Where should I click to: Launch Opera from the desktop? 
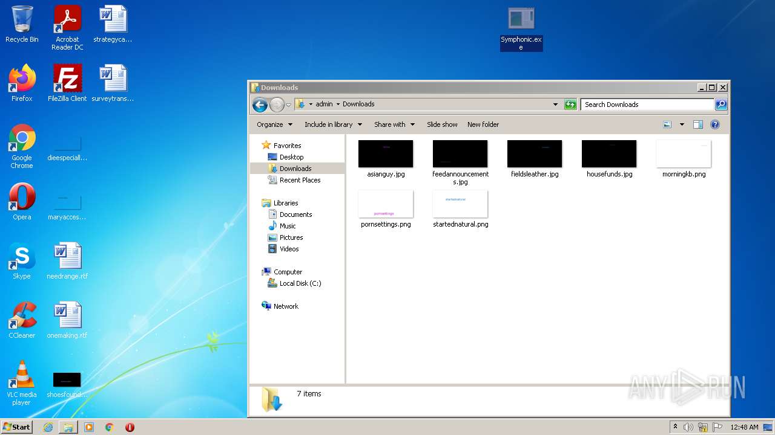click(x=22, y=202)
